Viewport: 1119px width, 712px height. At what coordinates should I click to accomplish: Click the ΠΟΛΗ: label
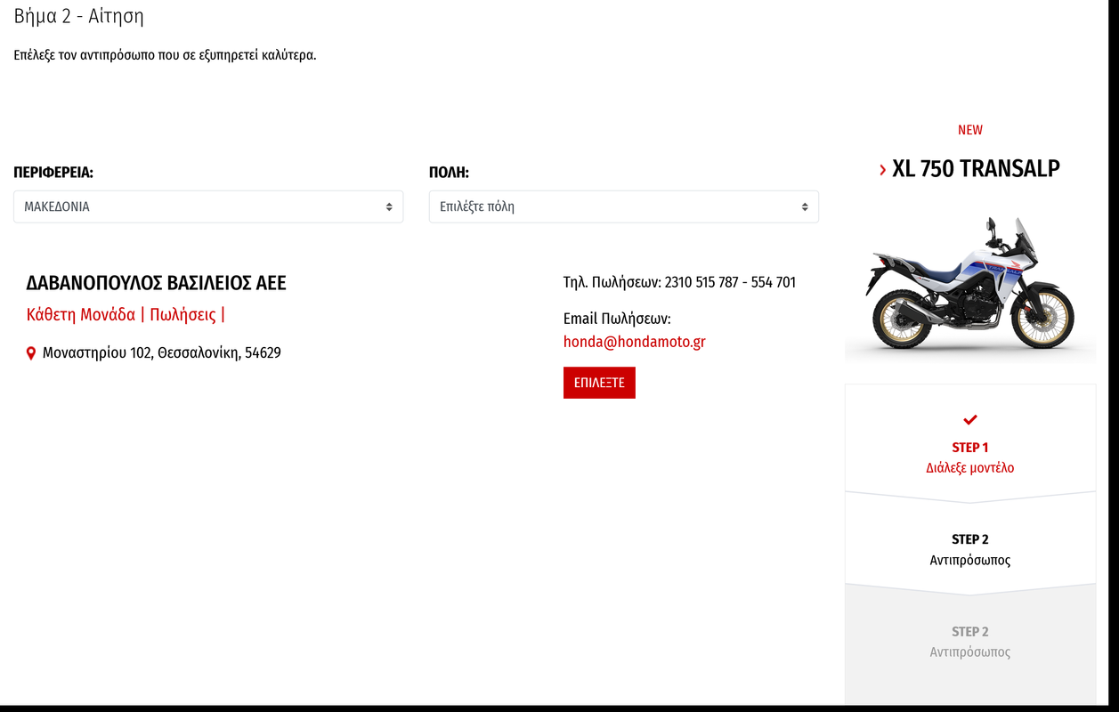pyautogui.click(x=449, y=172)
